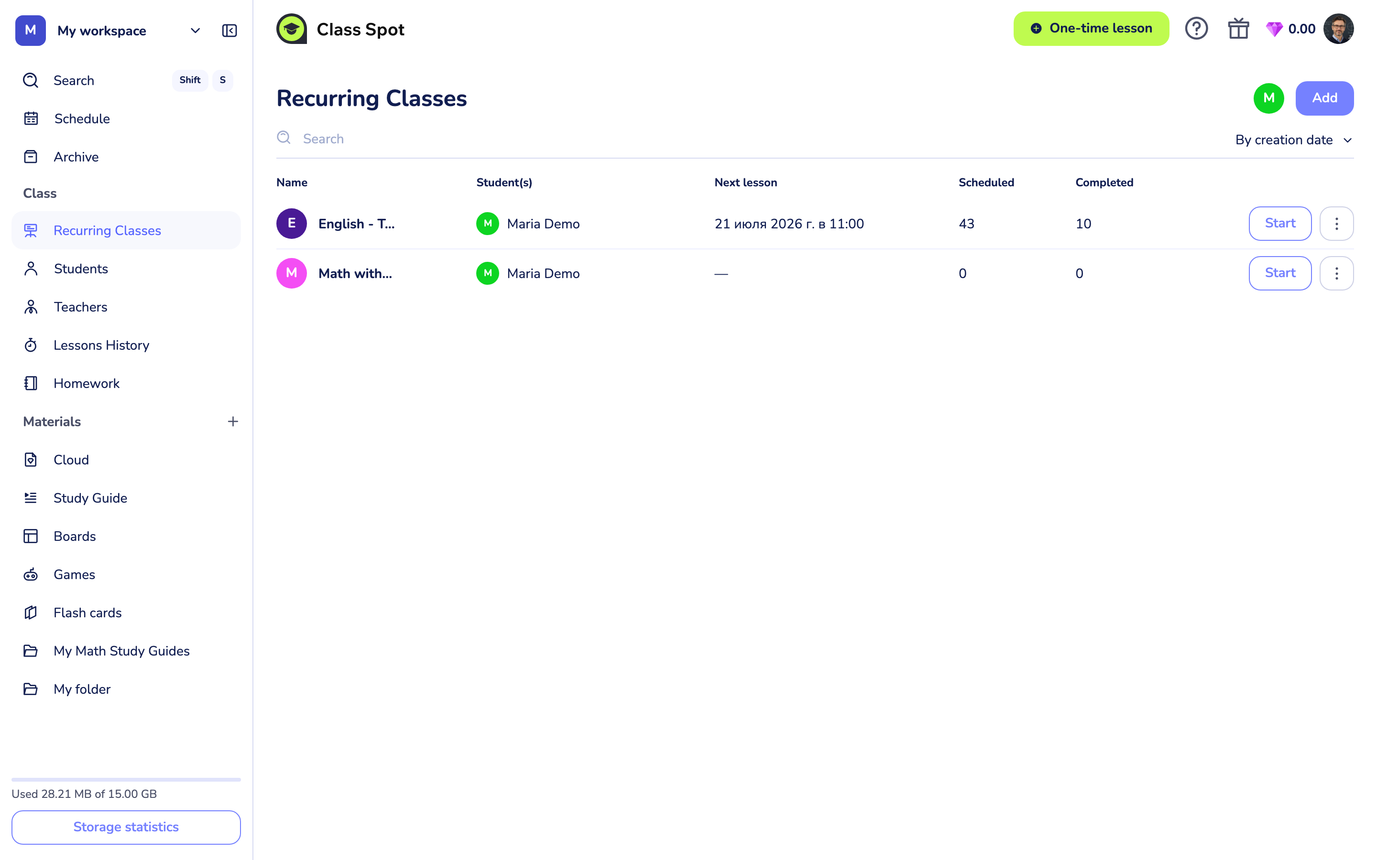The width and height of the screenshot is (1377, 860).
Task: Open Boards
Action: coord(126,537)
